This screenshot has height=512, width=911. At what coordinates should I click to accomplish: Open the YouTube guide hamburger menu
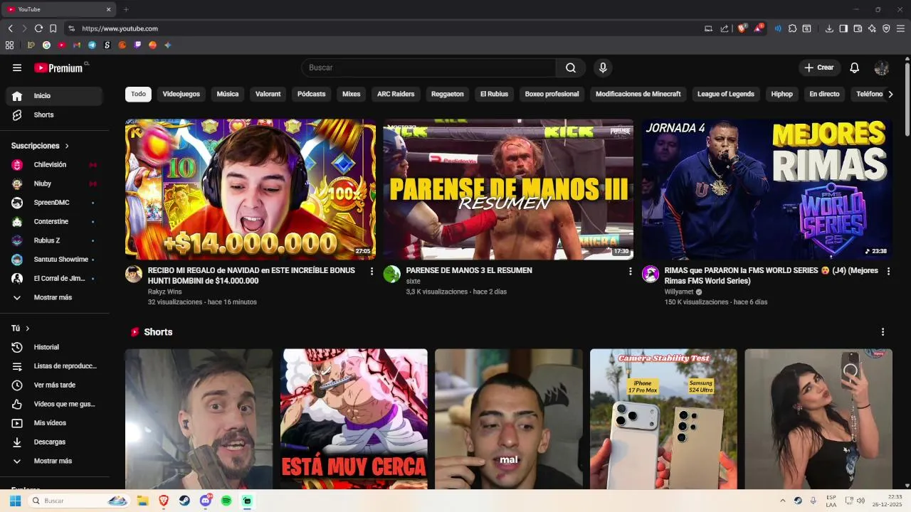coord(17,68)
